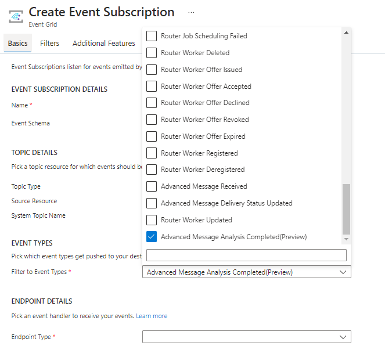Open the Learn more link

tap(152, 316)
